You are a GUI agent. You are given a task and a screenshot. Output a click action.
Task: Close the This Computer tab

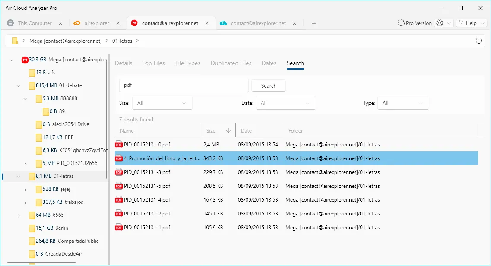(60, 23)
